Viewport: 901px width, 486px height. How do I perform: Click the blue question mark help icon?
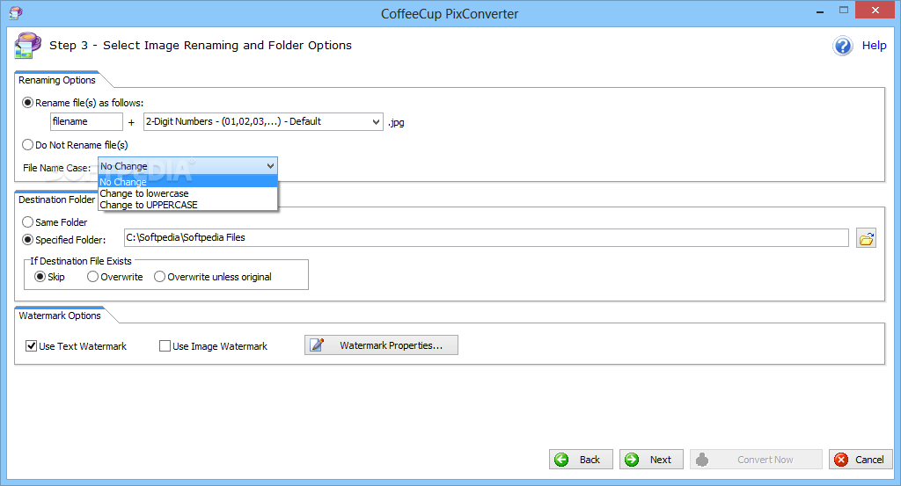842,46
